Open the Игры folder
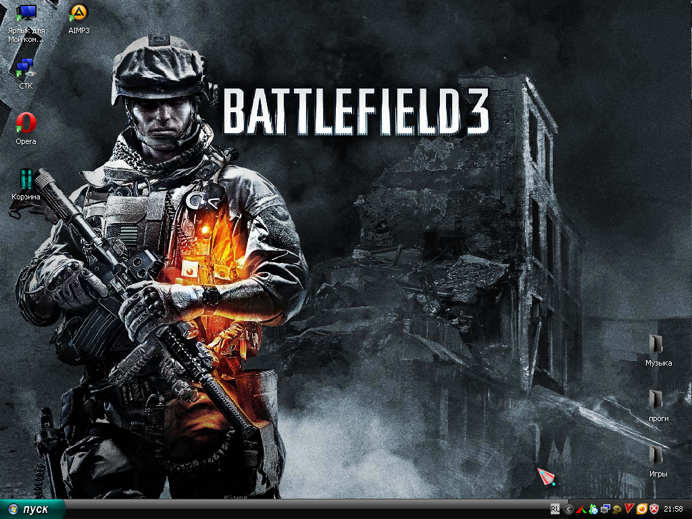Viewport: 692px width, 519px height. (x=656, y=455)
